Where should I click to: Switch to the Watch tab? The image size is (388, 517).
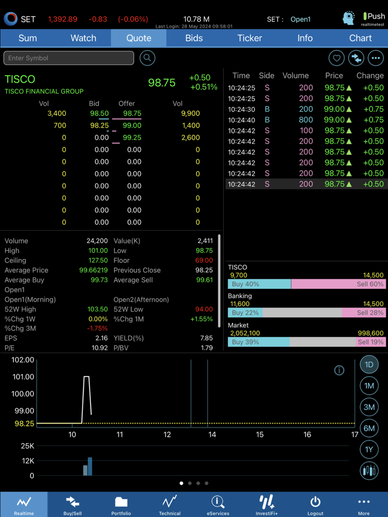[83, 38]
